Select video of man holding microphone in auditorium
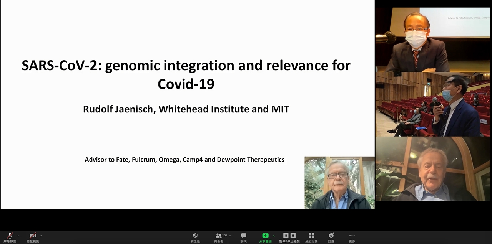492x244 pixels. click(433, 104)
